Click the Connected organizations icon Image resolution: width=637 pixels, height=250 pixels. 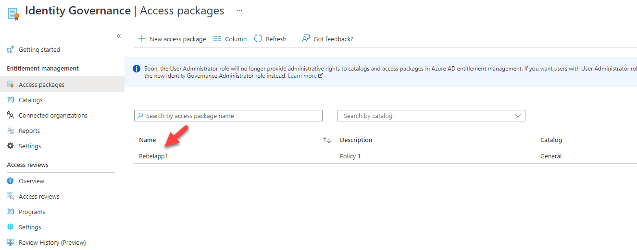[x=10, y=115]
